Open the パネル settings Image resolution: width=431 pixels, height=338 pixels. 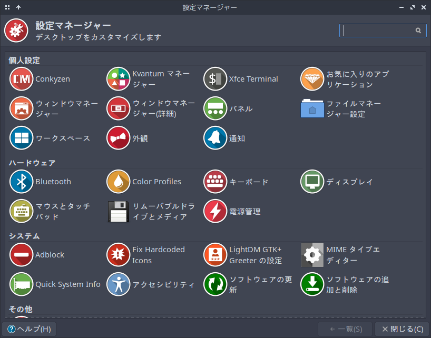(x=228, y=108)
